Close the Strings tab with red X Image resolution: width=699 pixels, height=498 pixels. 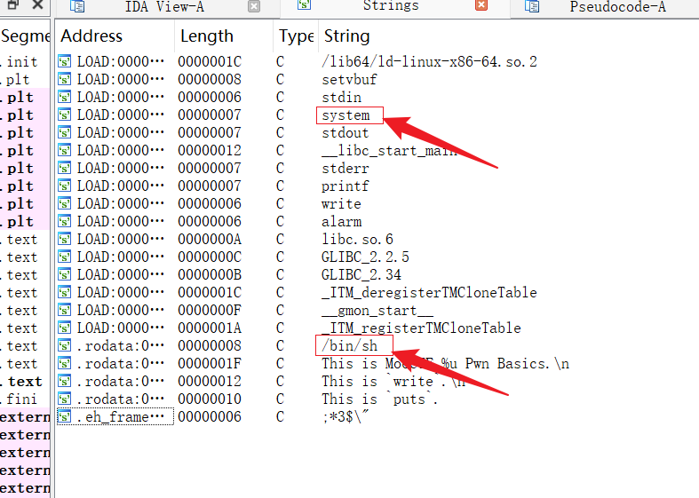point(481,5)
